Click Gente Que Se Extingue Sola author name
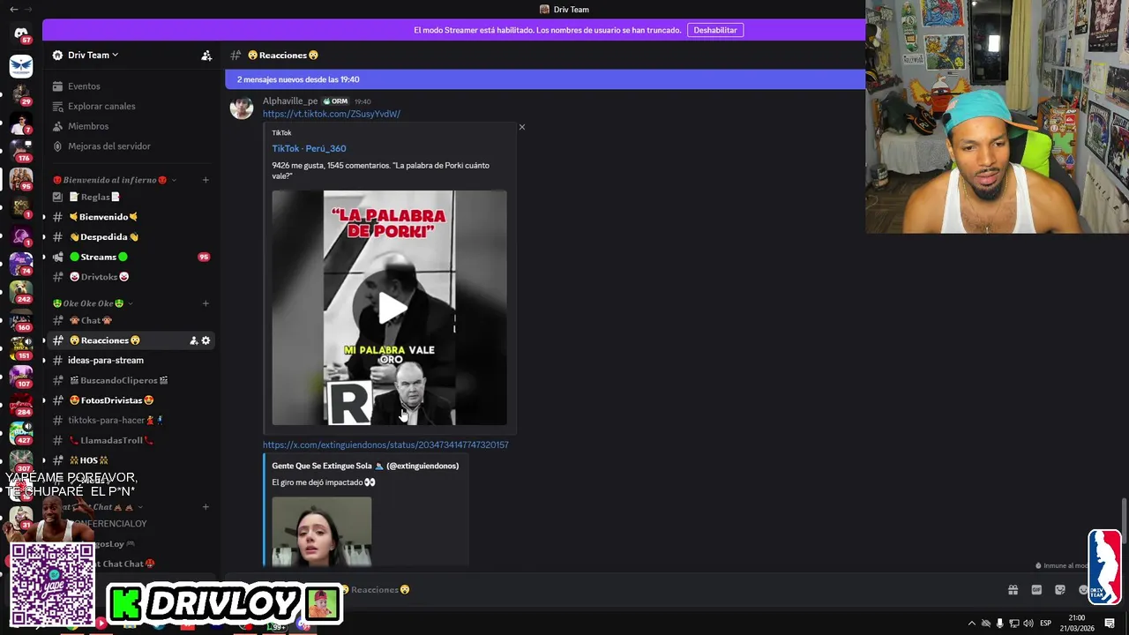1129x635 pixels. tap(365, 466)
